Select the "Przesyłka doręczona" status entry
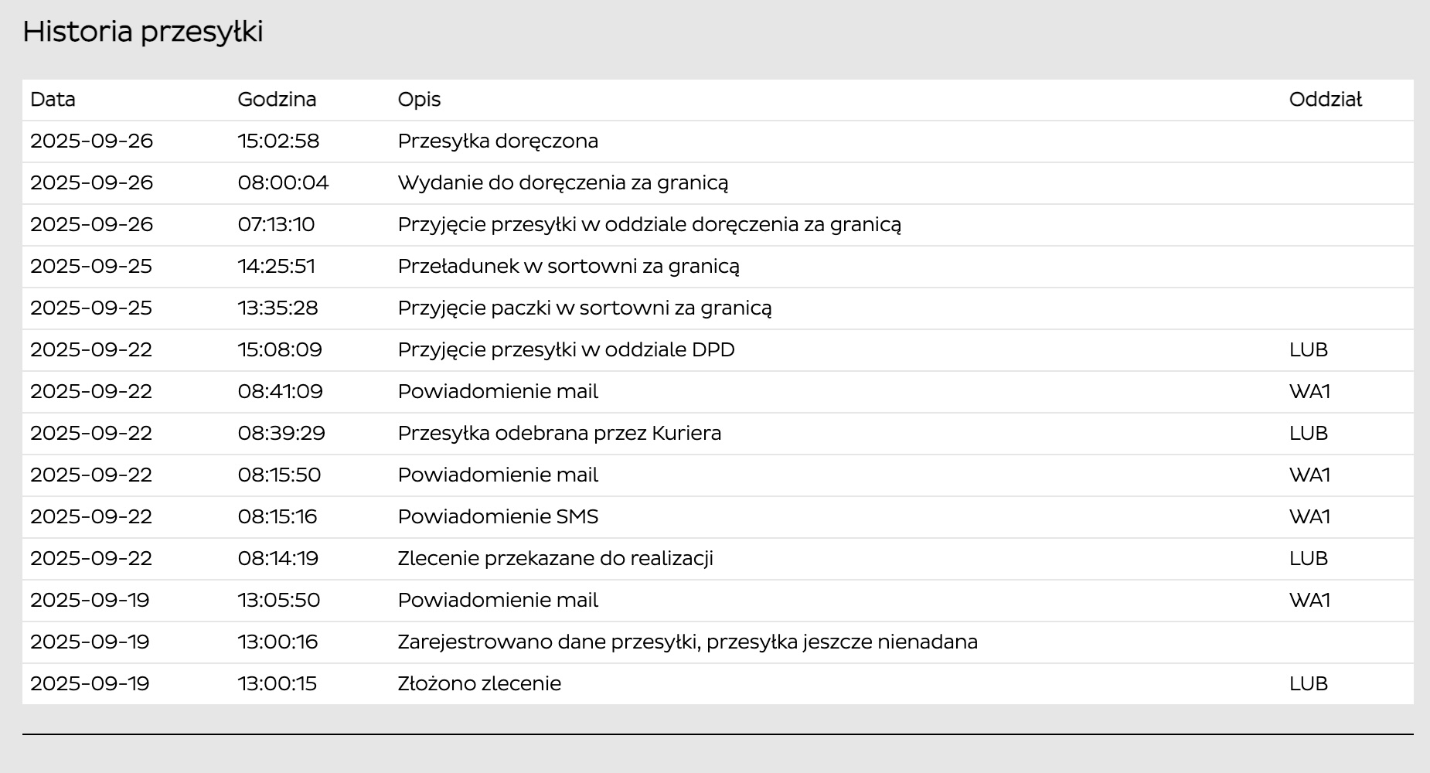1430x773 pixels. pos(498,141)
